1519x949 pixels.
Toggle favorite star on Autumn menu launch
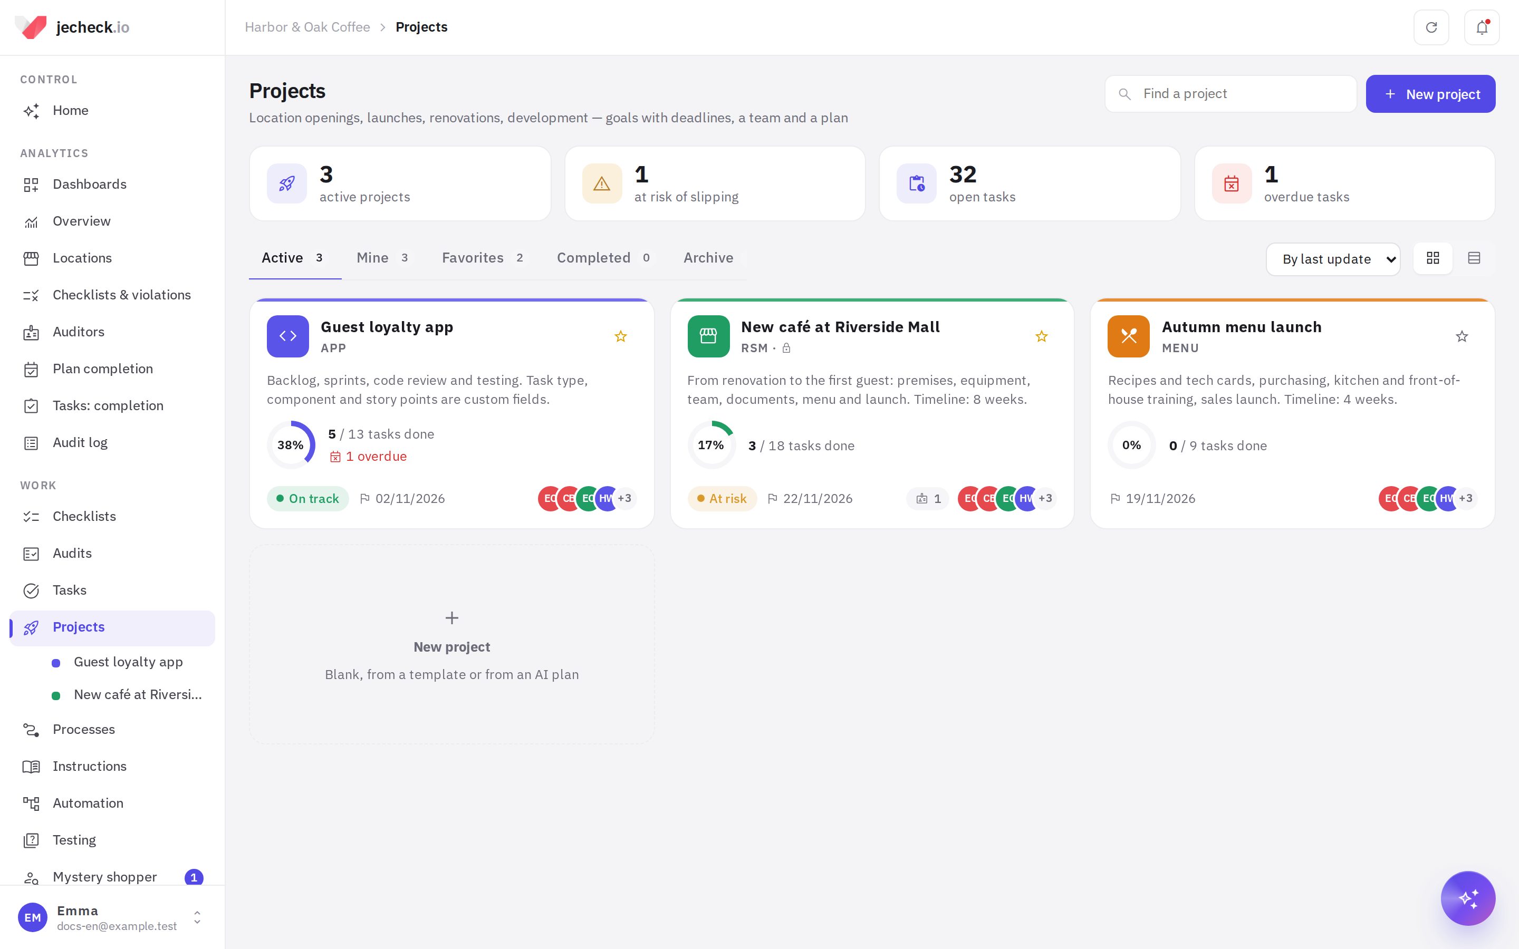[1462, 336]
